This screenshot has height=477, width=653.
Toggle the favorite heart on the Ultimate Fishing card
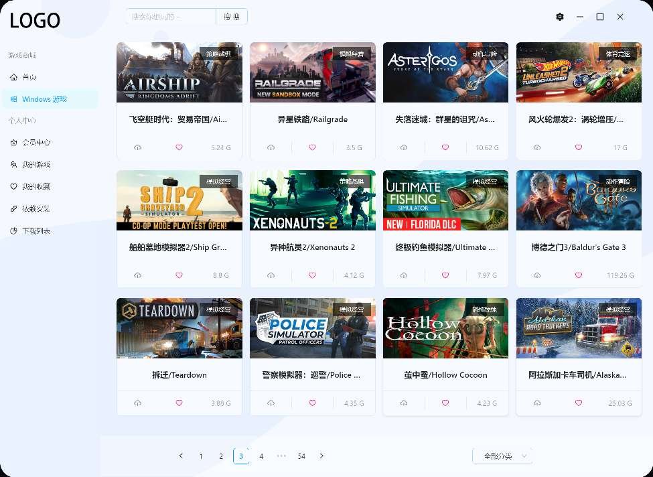click(x=445, y=275)
